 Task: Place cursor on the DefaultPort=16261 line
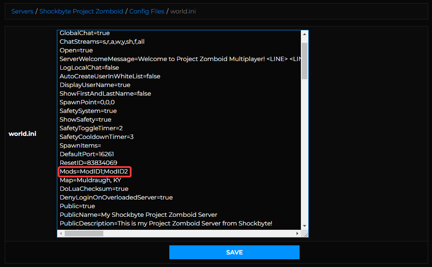tap(86, 154)
